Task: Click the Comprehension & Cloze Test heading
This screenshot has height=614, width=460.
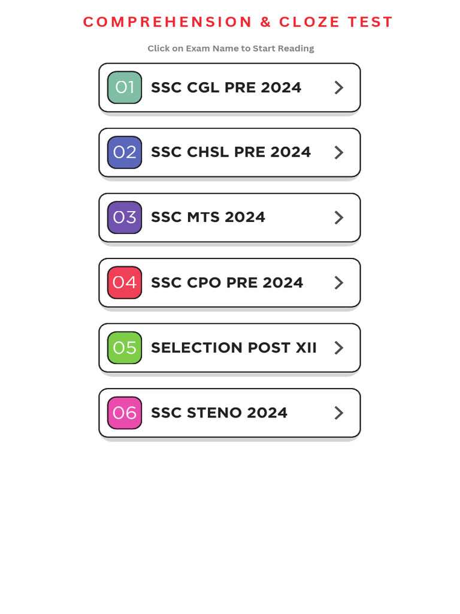Action: (238, 22)
